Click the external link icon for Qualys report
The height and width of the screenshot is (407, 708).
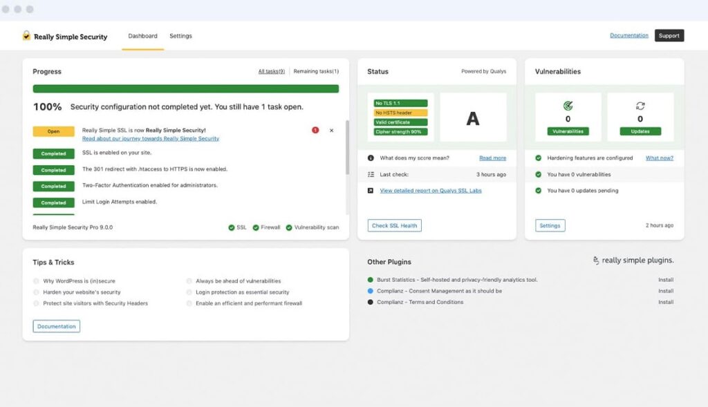coord(371,191)
